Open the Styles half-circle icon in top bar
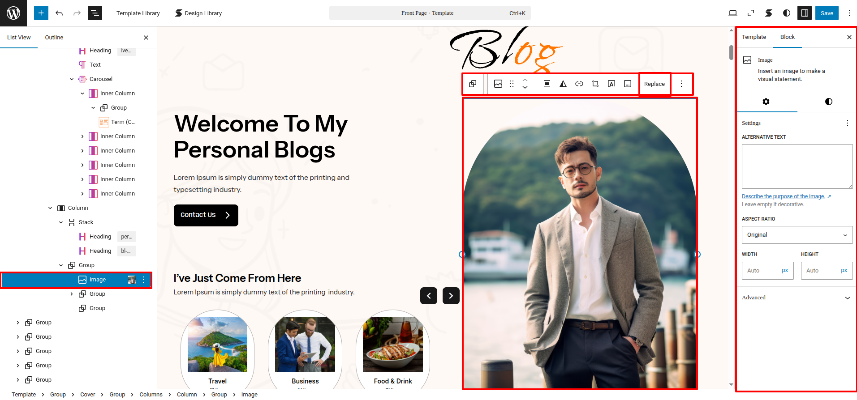Image resolution: width=857 pixels, height=400 pixels. pyautogui.click(x=787, y=13)
